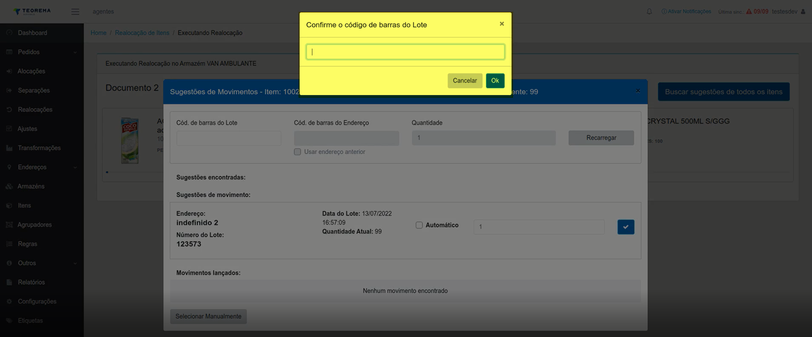Open the testesdev user menu
Screen dimensions: 812x337
pyautogui.click(x=788, y=11)
